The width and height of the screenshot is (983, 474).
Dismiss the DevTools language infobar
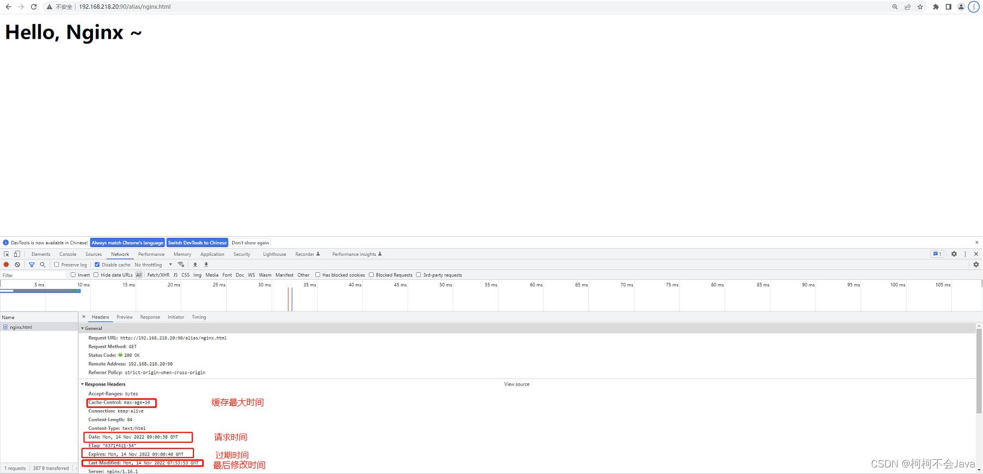click(x=977, y=243)
